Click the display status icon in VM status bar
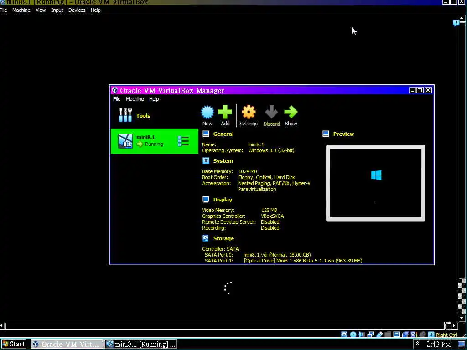The width and height of the screenshot is (467, 350). 396,335
